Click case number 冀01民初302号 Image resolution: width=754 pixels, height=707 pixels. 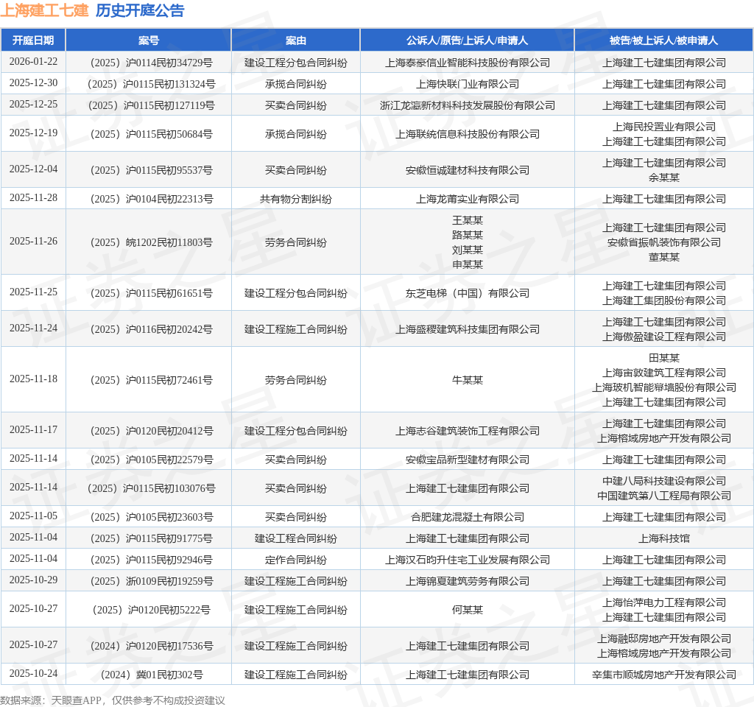click(169, 675)
